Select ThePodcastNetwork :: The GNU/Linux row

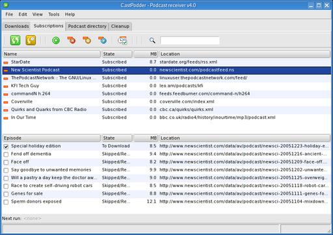pyautogui.click(x=166, y=78)
